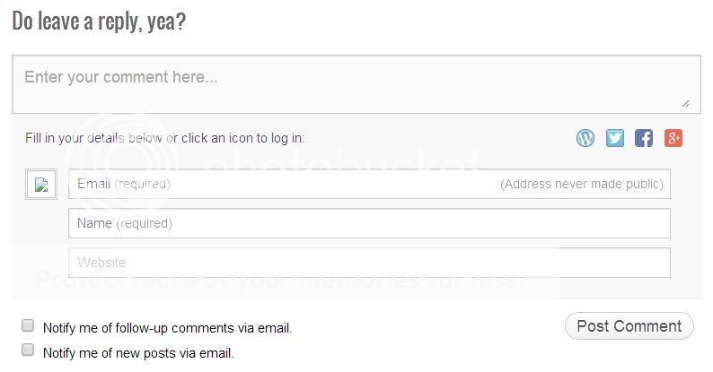The height and width of the screenshot is (372, 713).
Task: Click the 'Do leave a reply, yea?' heading
Action: pos(99,21)
